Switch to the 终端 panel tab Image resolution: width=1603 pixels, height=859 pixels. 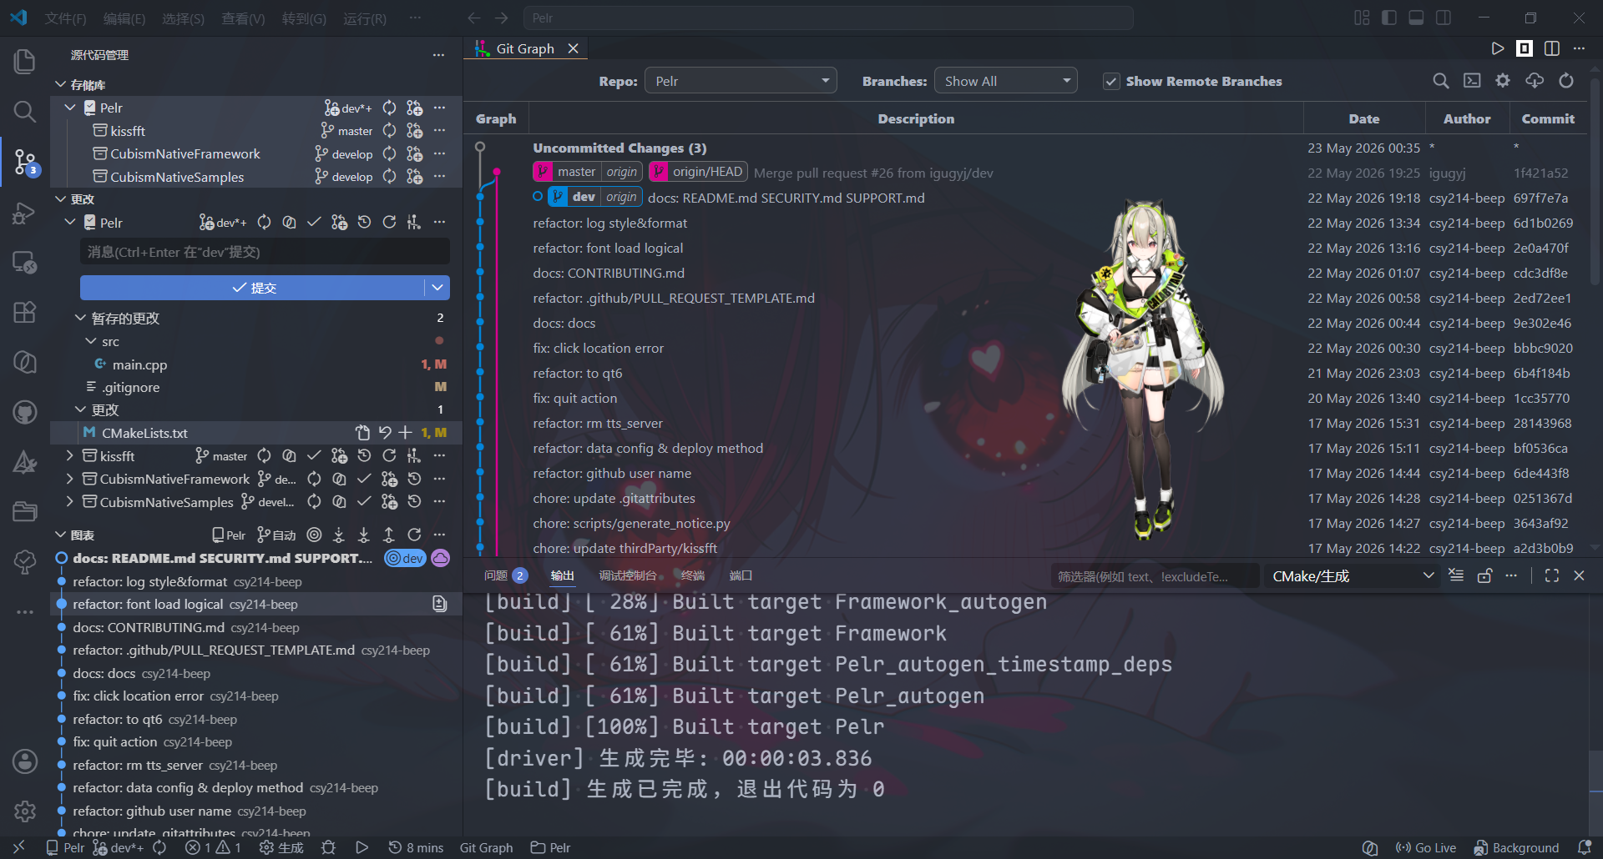693,575
